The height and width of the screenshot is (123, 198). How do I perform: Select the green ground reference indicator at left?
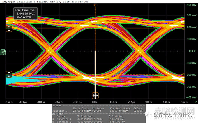click(x=3, y=52)
